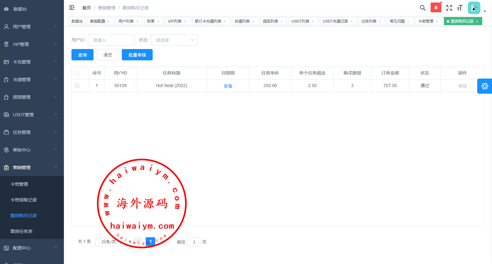
Task: Collapse the 营销管理 sidebar menu
Action: pos(31,168)
